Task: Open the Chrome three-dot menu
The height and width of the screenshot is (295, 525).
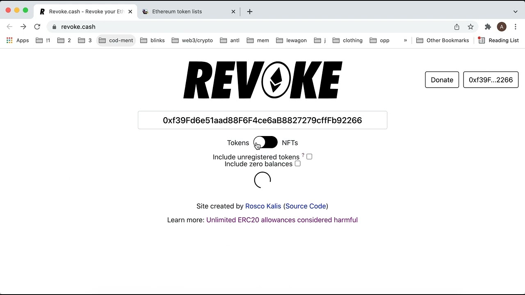Action: (516, 27)
